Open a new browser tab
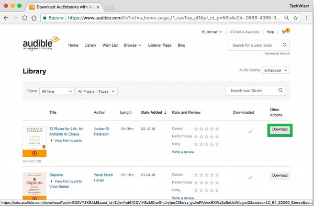The image size is (314, 206). pos(109,7)
